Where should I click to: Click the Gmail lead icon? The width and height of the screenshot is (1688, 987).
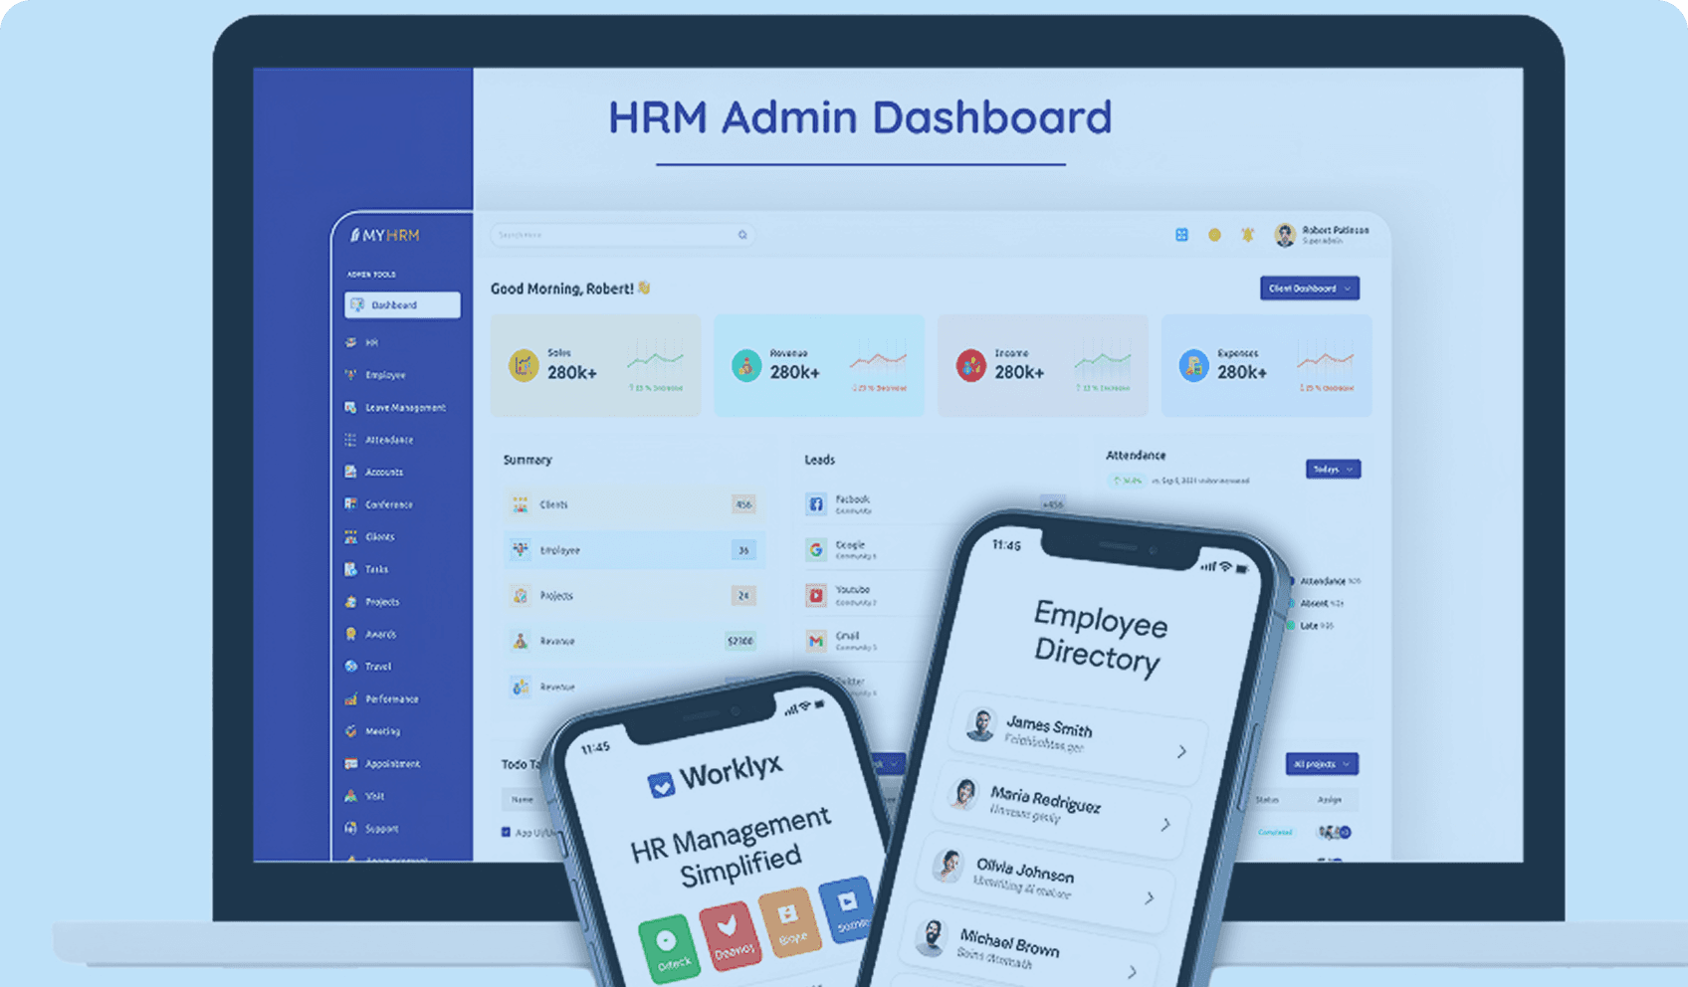[x=816, y=641]
